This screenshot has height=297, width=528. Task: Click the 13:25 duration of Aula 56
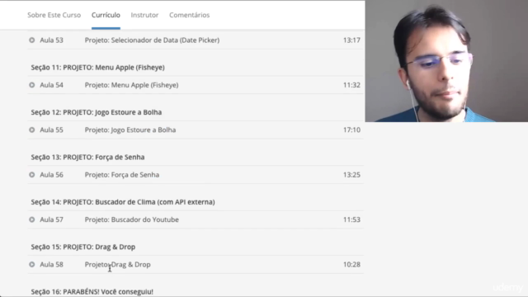click(351, 175)
